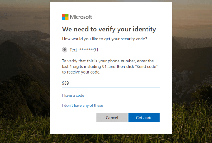Click the Microsoft four-square logo icon
The height and width of the screenshot is (143, 212).
65,17
